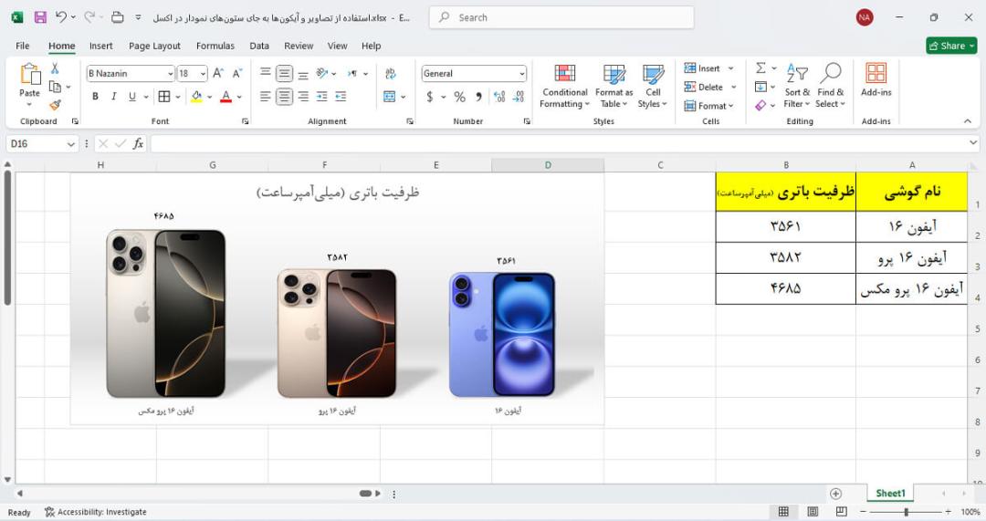Switch to the Page Layout tab

pos(154,46)
